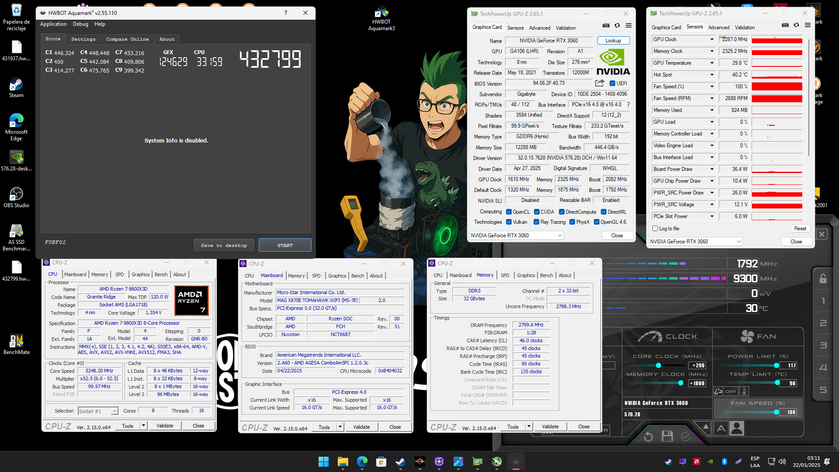Toggle the power and temp link icon

(x=718, y=391)
